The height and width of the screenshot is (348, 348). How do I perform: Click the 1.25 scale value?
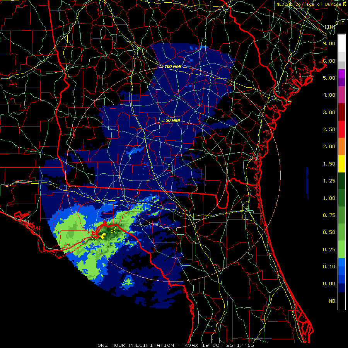[329, 181]
